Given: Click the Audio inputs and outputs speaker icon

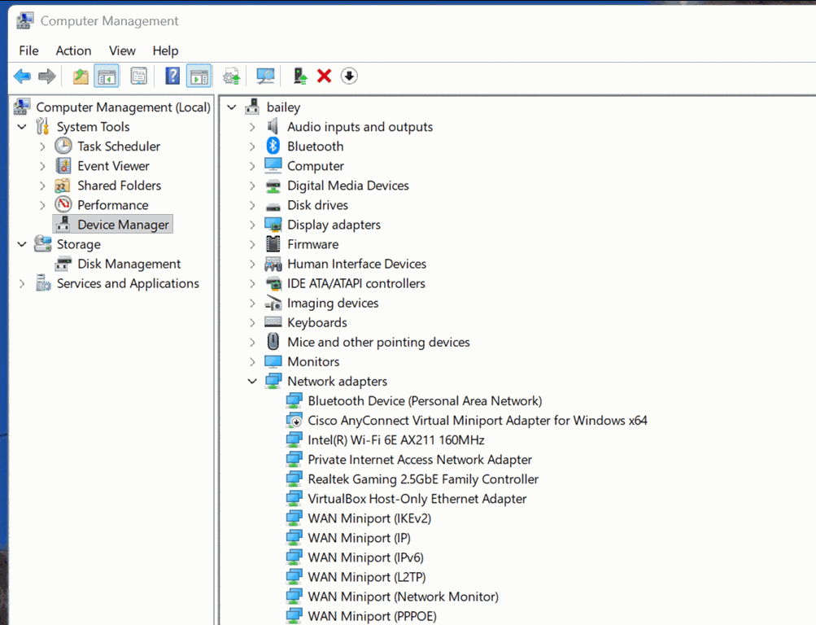Looking at the screenshot, I should tap(273, 126).
